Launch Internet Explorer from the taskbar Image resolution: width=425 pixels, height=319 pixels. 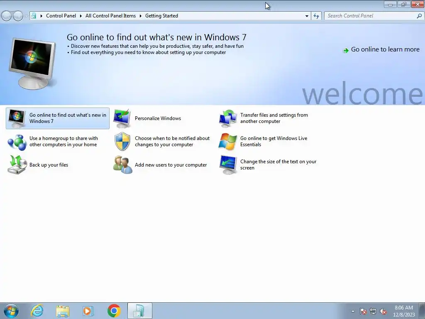[x=37, y=311]
